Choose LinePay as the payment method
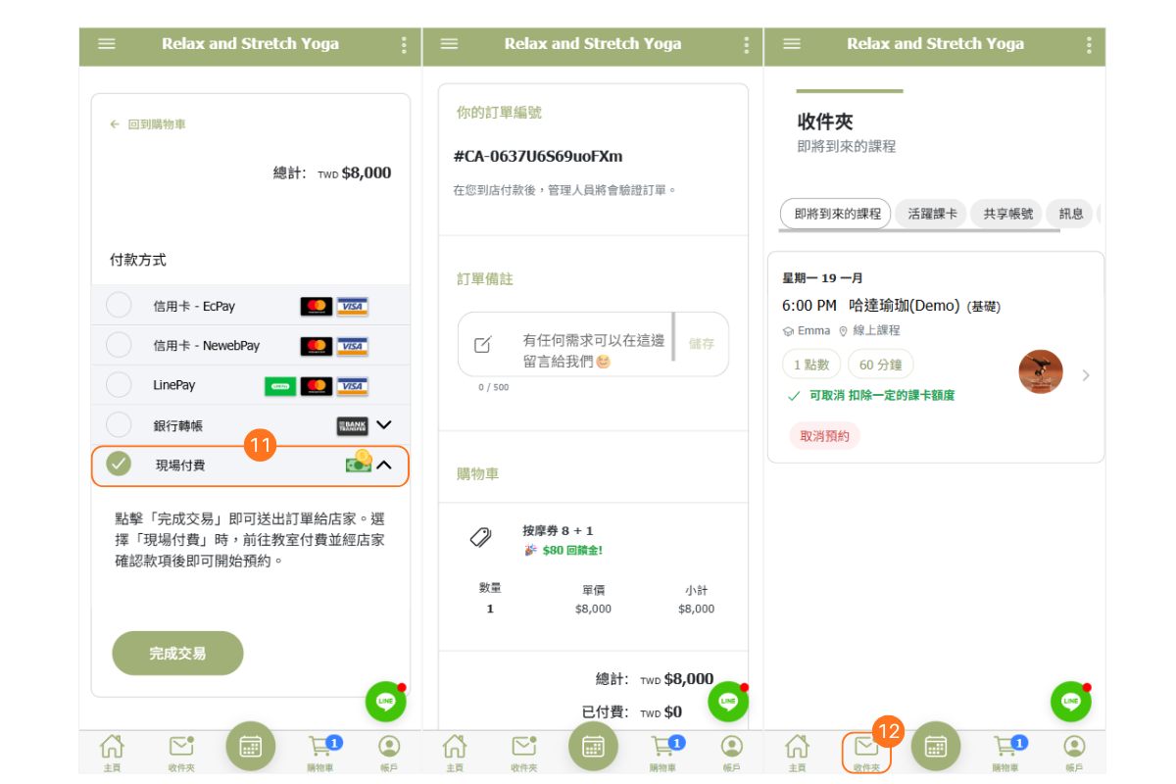Viewport: 1176px width, 784px height. coord(119,385)
